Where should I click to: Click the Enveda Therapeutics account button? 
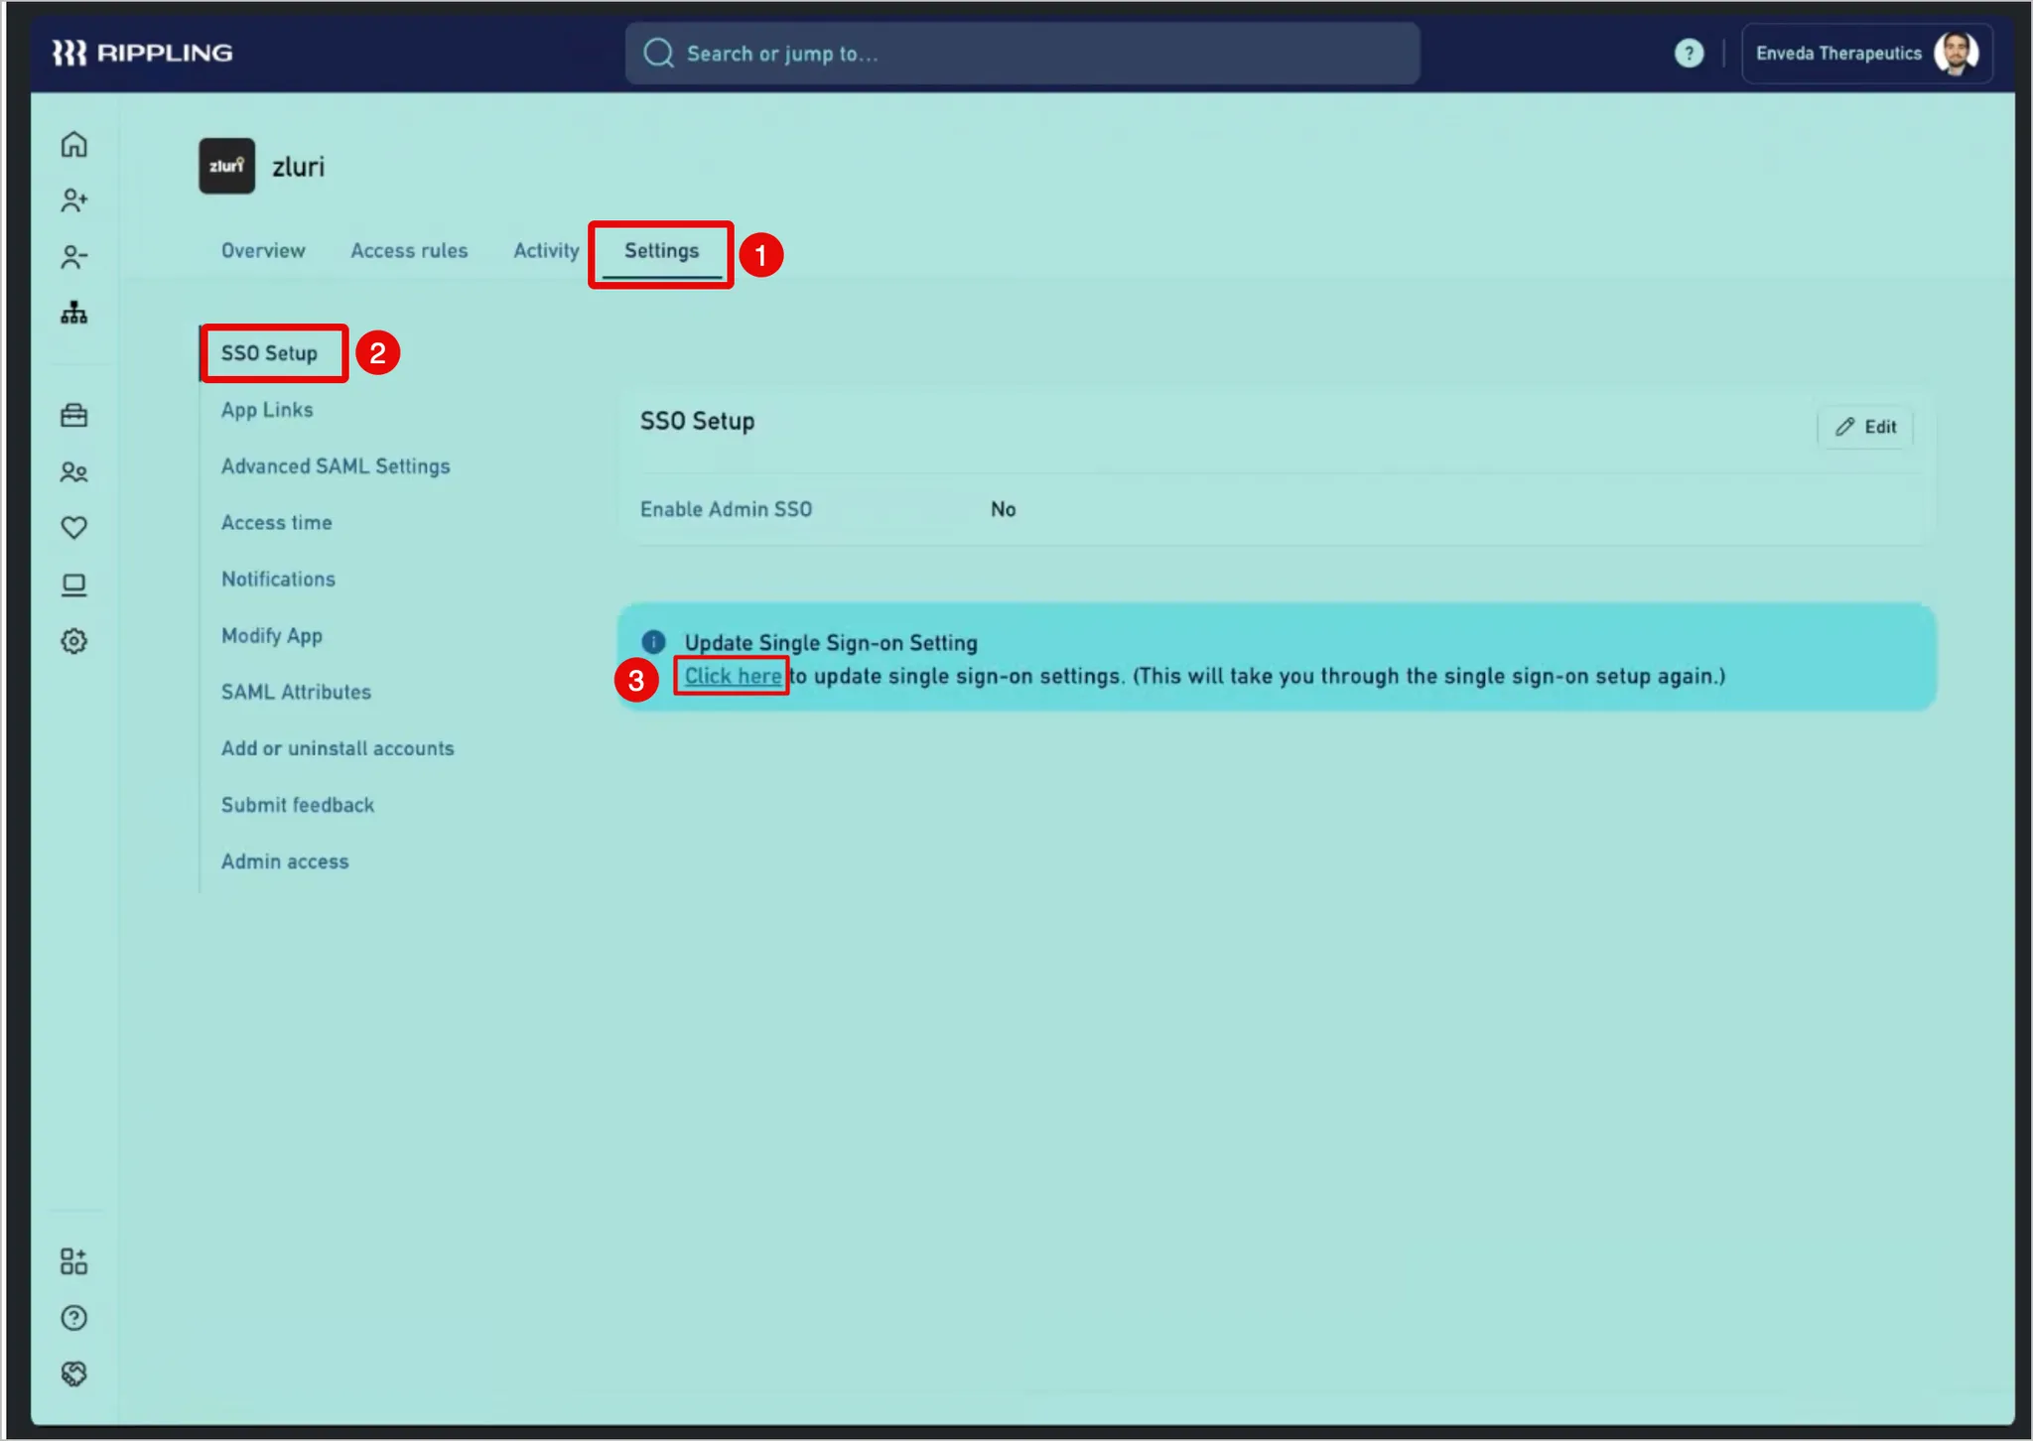[1866, 54]
